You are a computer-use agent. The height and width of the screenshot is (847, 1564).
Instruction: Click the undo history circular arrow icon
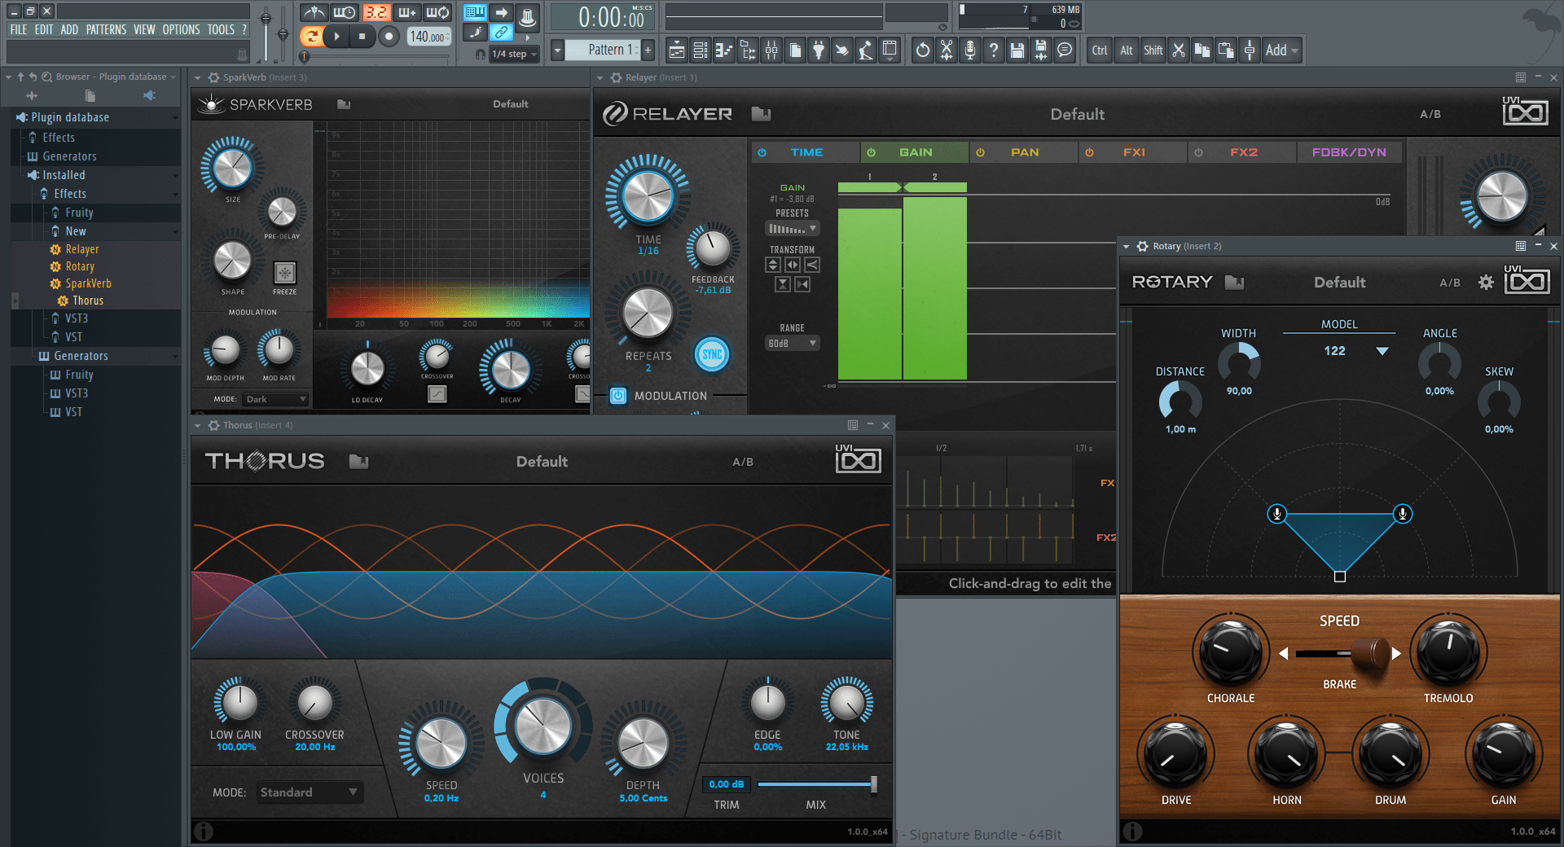coord(922,50)
